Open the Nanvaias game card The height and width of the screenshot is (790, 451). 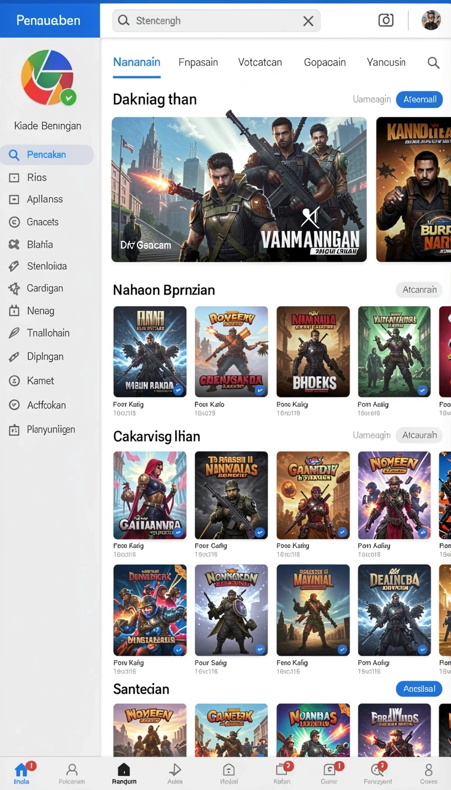tap(231, 496)
